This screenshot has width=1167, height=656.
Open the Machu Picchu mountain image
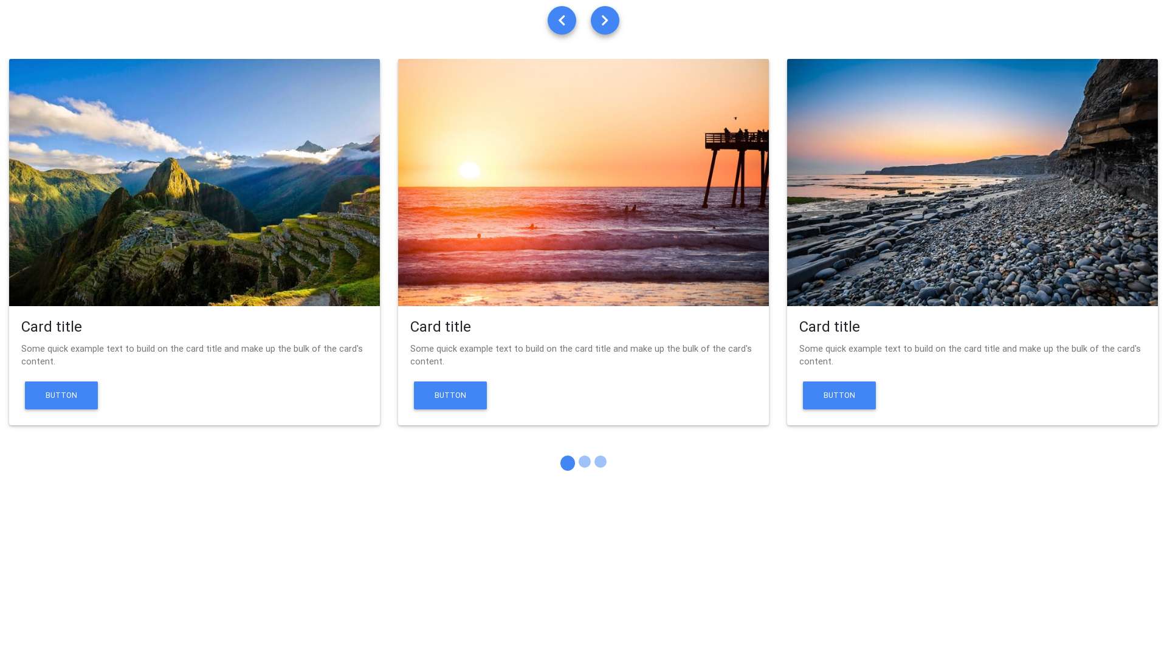coord(194,182)
